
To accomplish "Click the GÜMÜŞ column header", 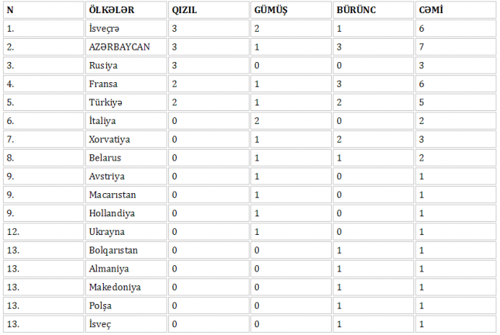I will 271,10.
